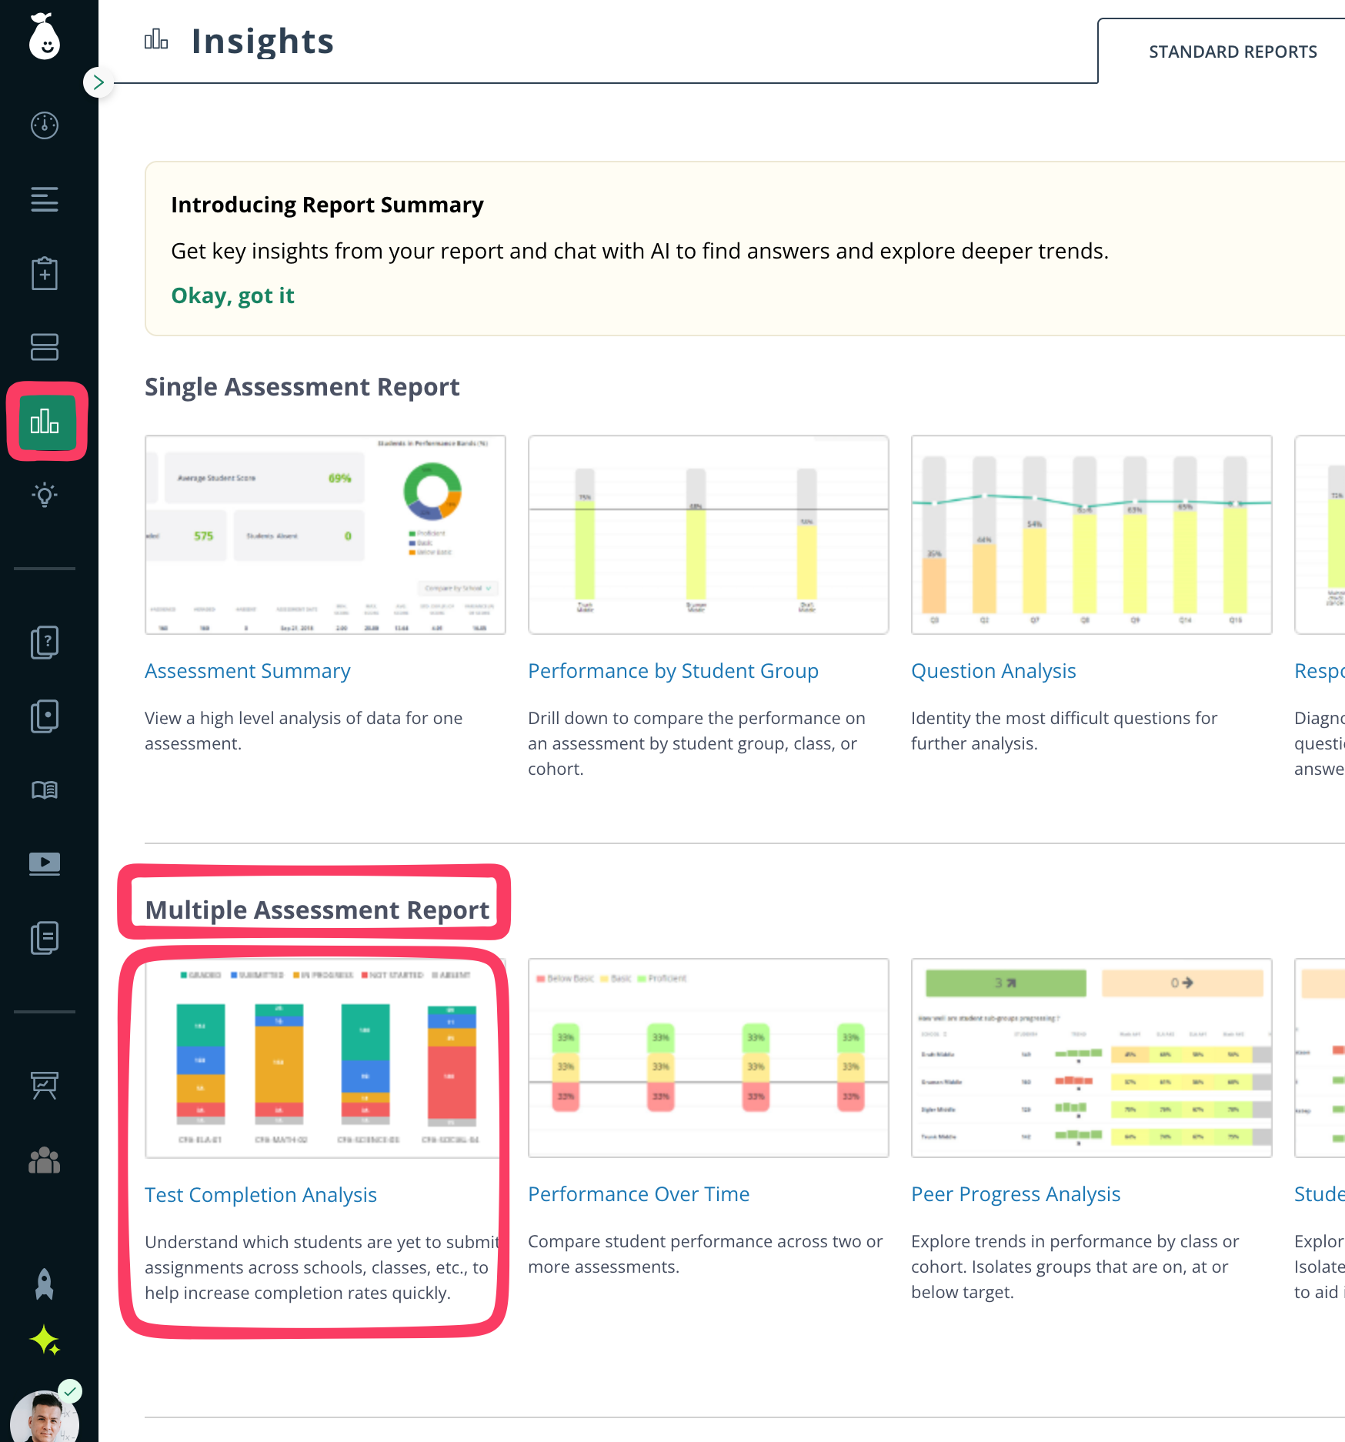Viewport: 1345px width, 1442px height.
Task: Open the open book sidebar icon
Action: pyautogui.click(x=45, y=790)
